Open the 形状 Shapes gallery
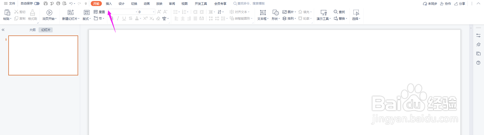 276,15
